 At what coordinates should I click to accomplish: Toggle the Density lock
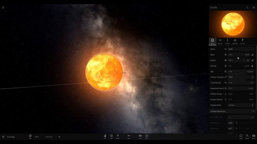point(253,66)
